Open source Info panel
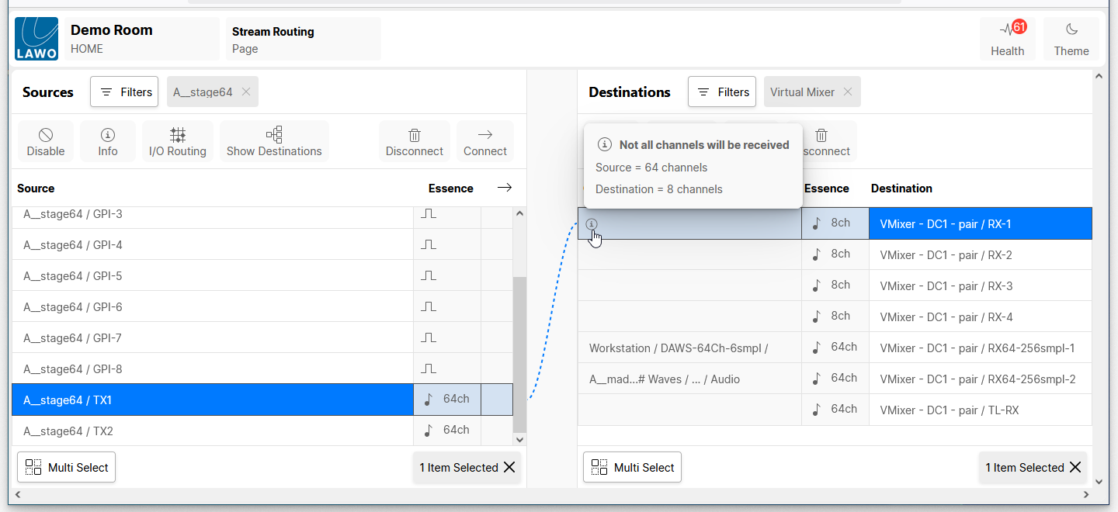The height and width of the screenshot is (512, 1118). point(108,142)
